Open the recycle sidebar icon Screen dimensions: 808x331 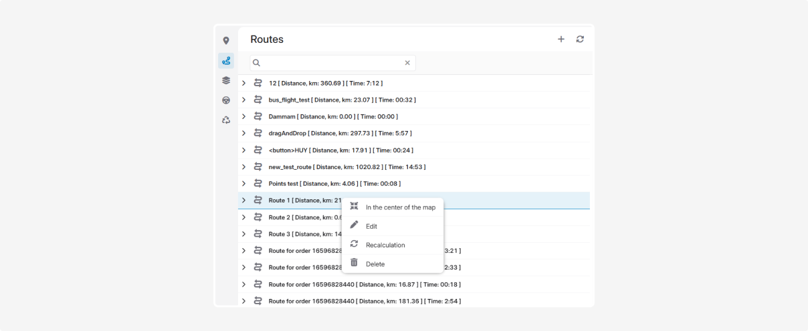tap(226, 120)
